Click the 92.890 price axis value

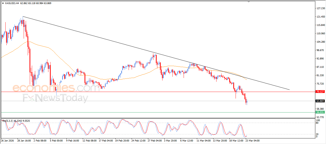click(x=320, y=59)
